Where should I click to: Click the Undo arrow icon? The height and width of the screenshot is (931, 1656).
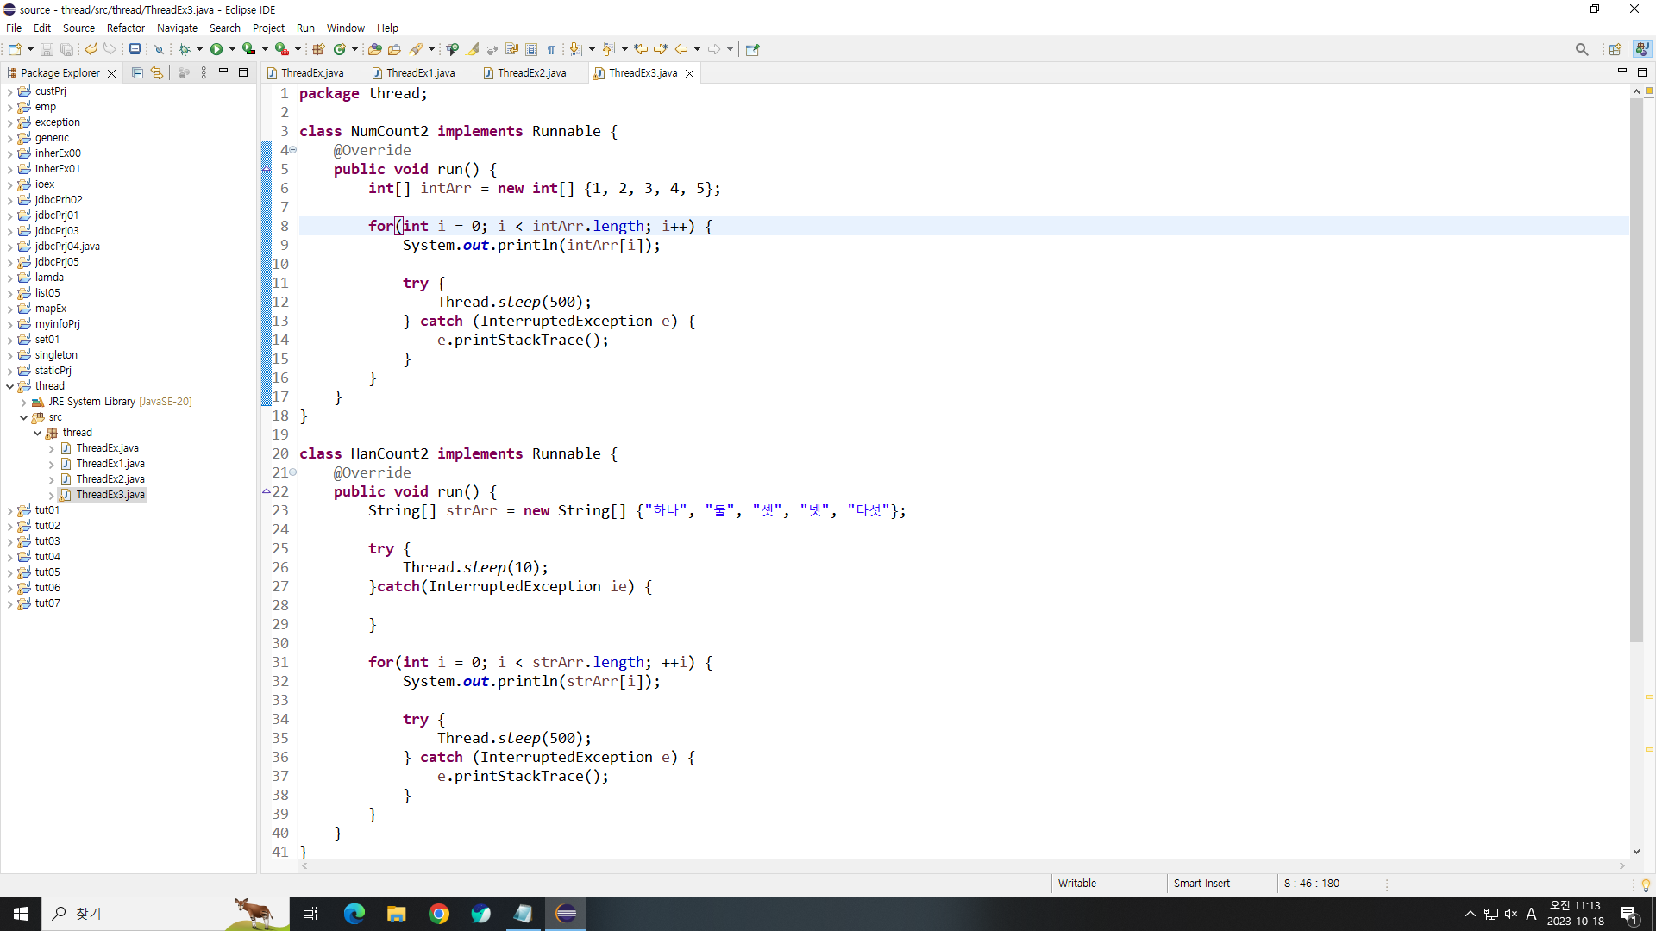(x=91, y=49)
